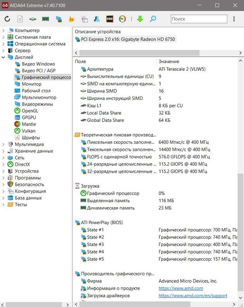Click the user profile toolbar icon
Screen dimensions: 244x307
tap(97, 19)
